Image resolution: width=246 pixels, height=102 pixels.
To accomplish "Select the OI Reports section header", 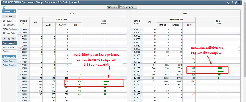I will point(9,39).
